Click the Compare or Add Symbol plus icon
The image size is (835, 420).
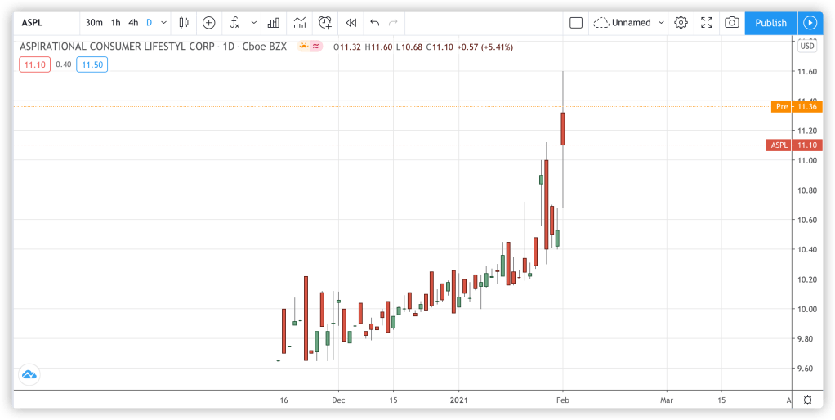coord(209,23)
